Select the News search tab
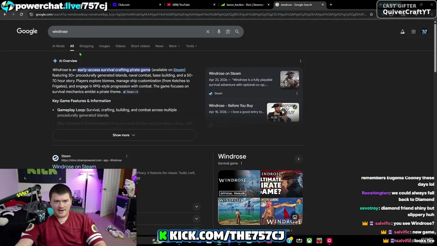The width and height of the screenshot is (437, 246). (159, 46)
